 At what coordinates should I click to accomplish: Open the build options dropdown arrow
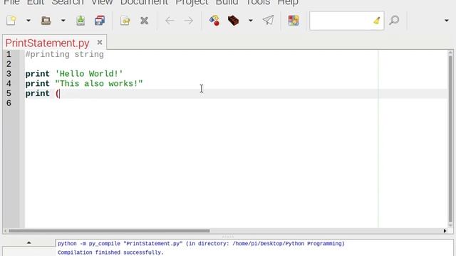tap(250, 21)
